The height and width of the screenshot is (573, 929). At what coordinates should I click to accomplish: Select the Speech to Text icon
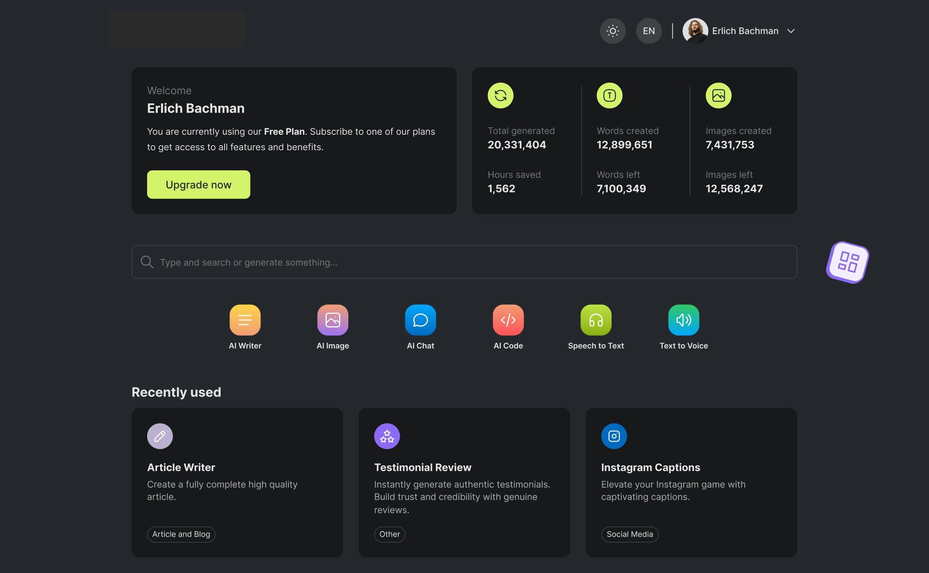(x=596, y=319)
